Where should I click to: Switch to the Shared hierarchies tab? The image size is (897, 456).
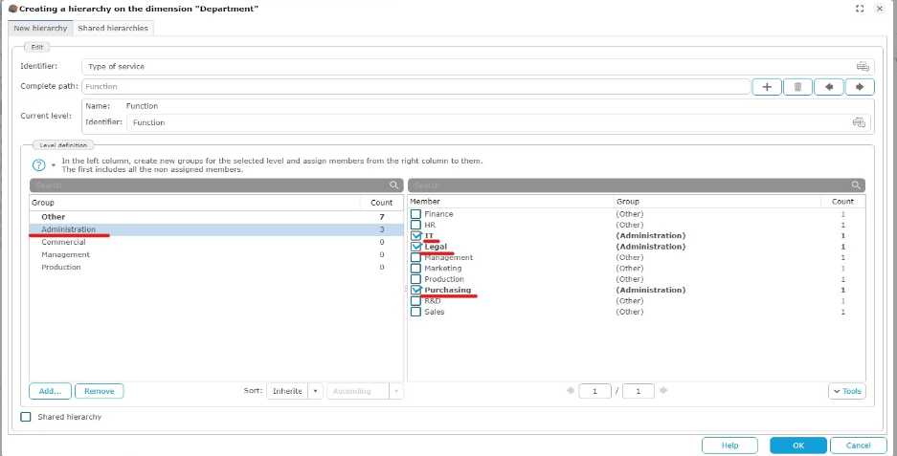(113, 29)
